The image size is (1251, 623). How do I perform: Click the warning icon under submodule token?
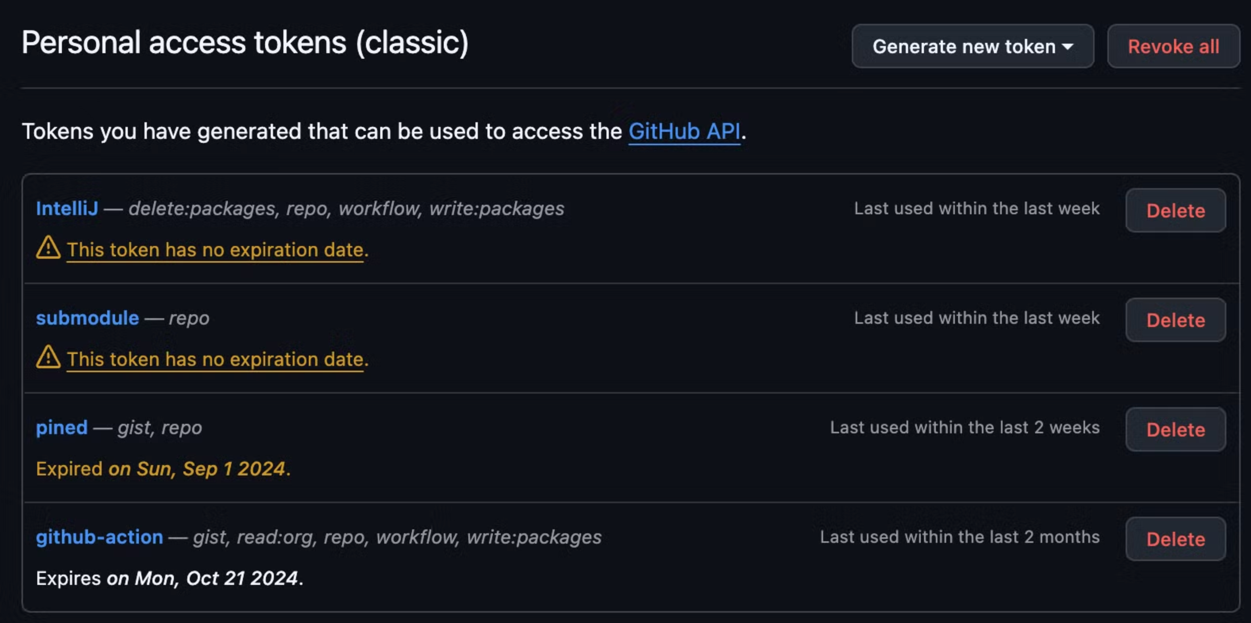pos(48,357)
